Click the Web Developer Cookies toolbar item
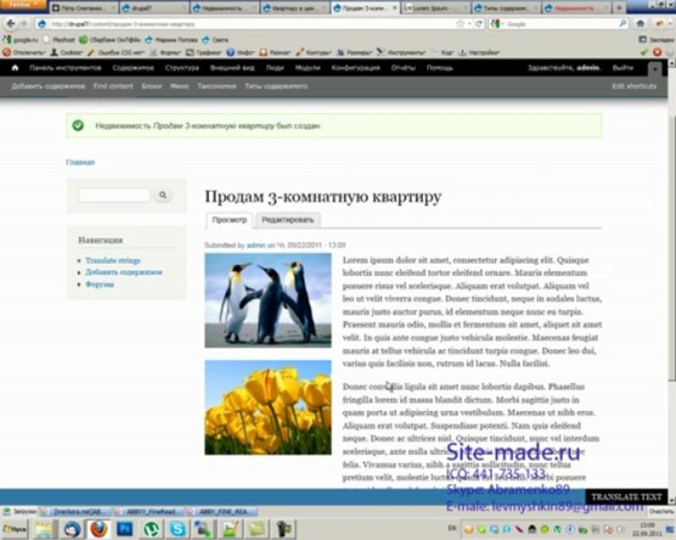The height and width of the screenshot is (540, 676). pyautogui.click(x=67, y=52)
